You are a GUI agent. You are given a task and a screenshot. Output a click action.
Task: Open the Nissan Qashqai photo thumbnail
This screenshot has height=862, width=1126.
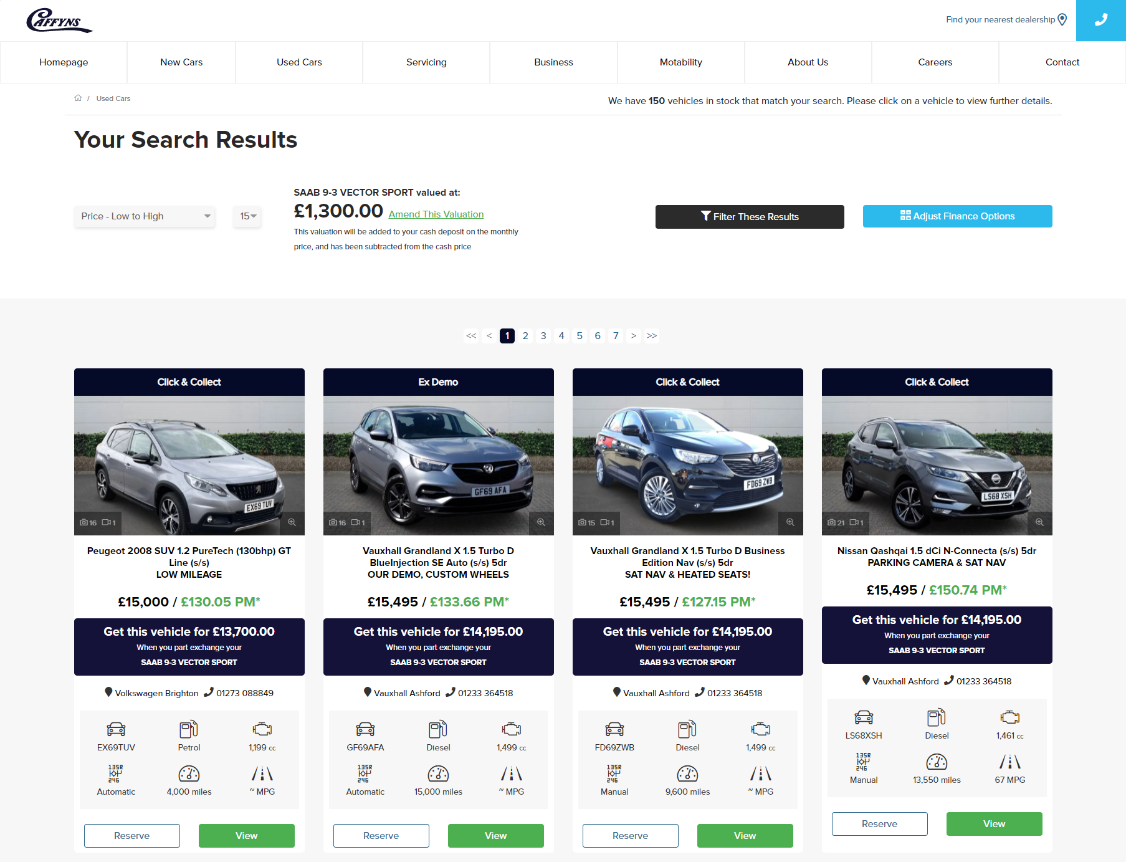tap(937, 465)
